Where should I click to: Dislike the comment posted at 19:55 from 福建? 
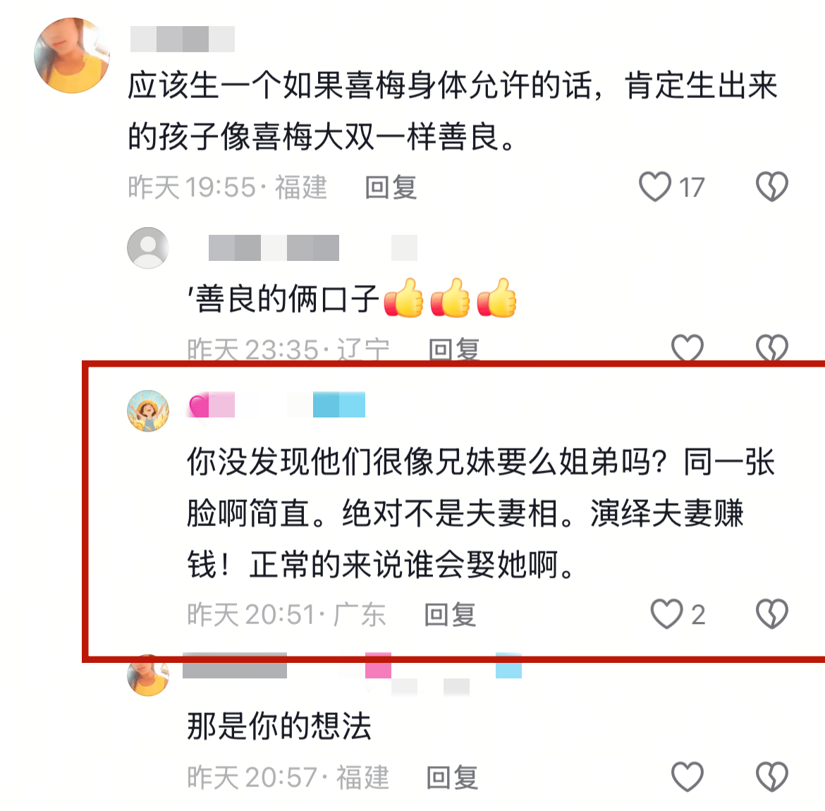click(x=772, y=187)
